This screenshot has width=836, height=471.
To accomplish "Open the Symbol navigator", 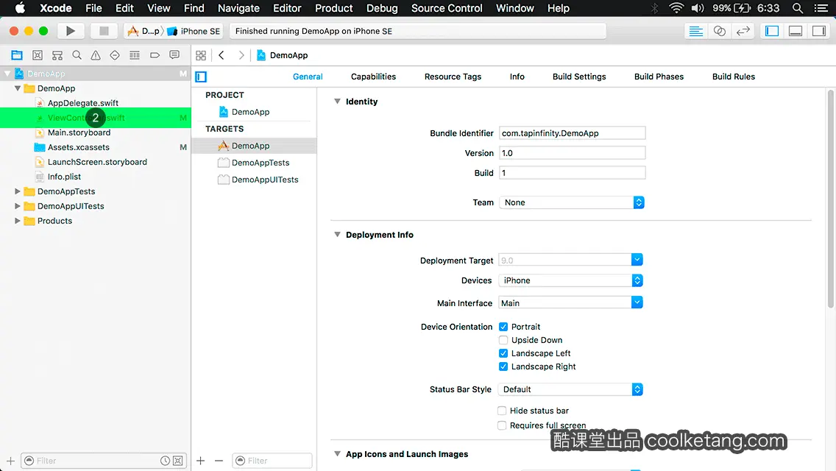I will pyautogui.click(x=57, y=55).
